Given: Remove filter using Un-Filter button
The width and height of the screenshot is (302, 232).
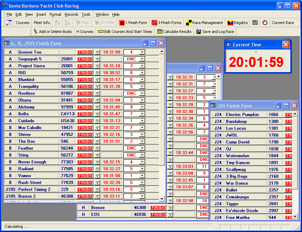Looking at the screenshot, I should (x=104, y=23).
